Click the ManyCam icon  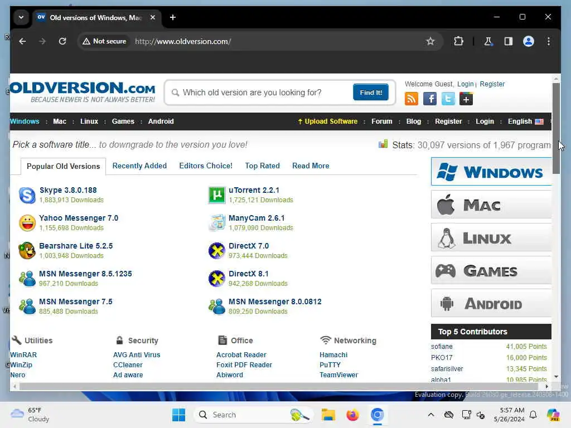click(x=217, y=223)
